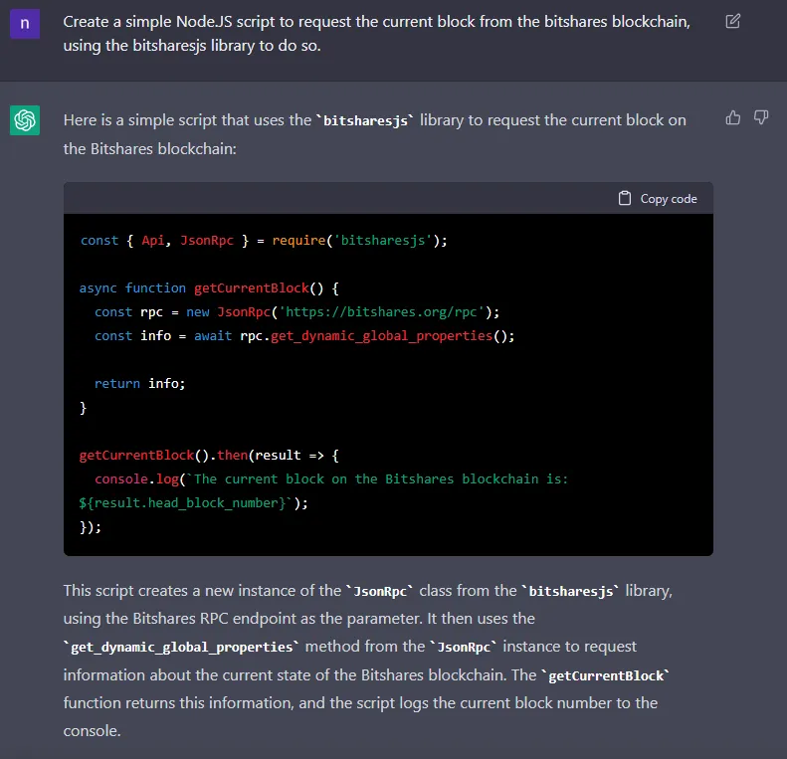
Task: Click bold 'get_dynamic_global_properties' in explanation paragraph
Action: [181, 647]
